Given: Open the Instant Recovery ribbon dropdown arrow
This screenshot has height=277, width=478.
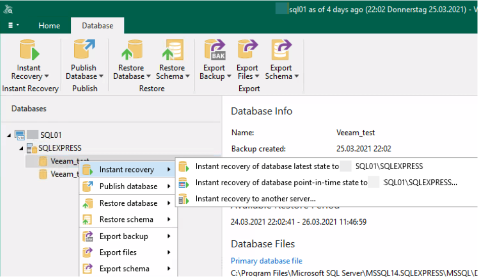Looking at the screenshot, I should [47, 76].
